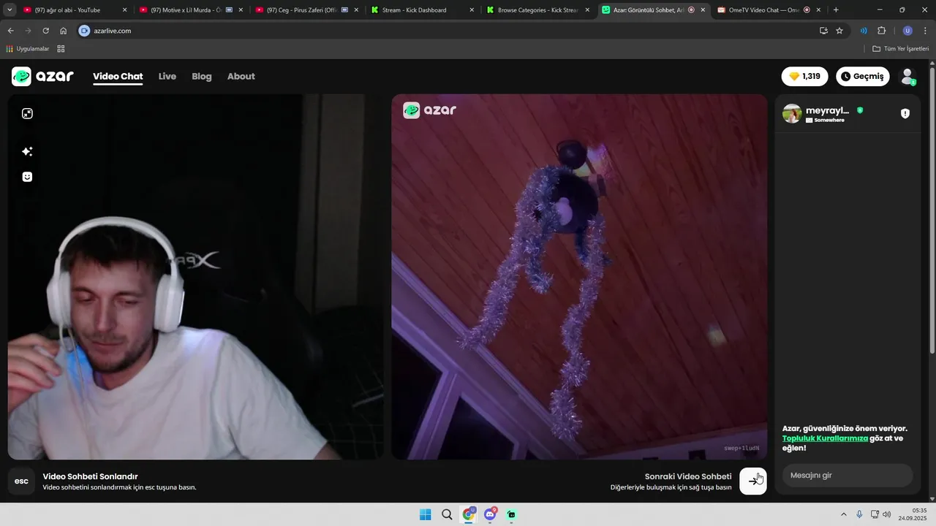Open the Chrome three-dot menu
This screenshot has height=526, width=936.
[925, 31]
